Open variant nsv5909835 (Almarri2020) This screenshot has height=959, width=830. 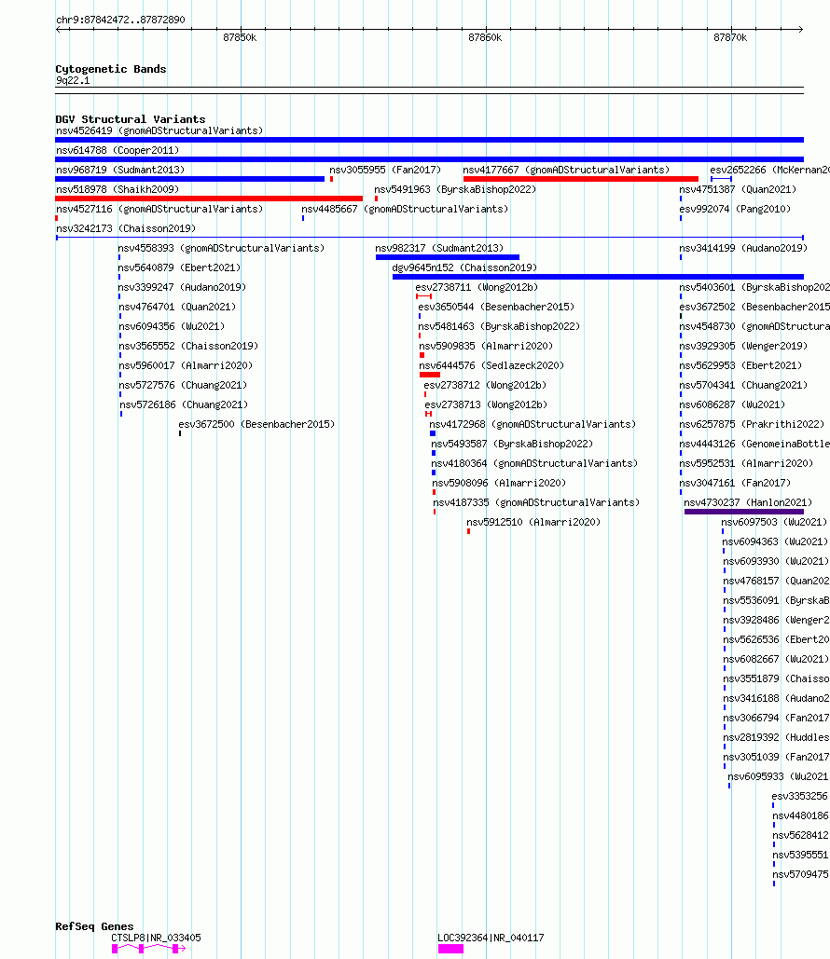click(486, 346)
